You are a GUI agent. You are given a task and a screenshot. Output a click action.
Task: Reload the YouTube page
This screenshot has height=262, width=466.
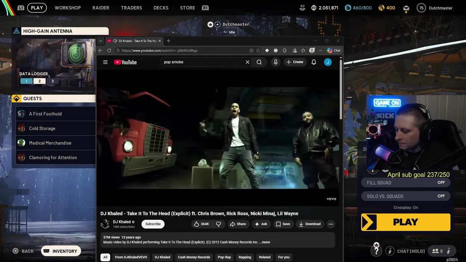[x=109, y=51]
